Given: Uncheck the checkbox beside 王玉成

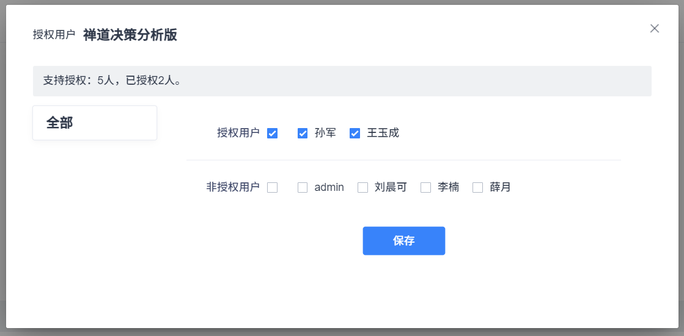Looking at the screenshot, I should point(355,134).
